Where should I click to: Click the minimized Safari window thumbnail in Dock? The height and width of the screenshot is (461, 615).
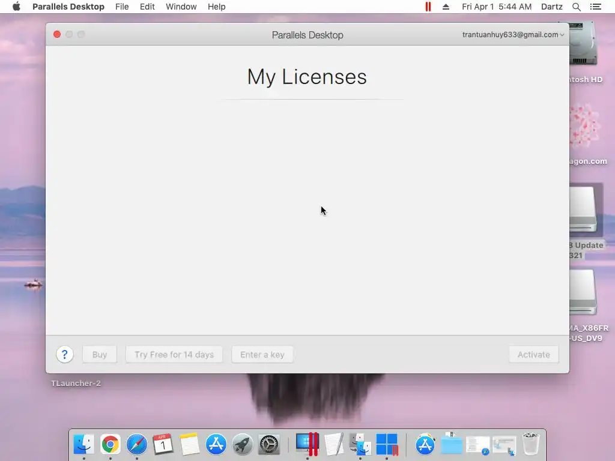pyautogui.click(x=477, y=446)
